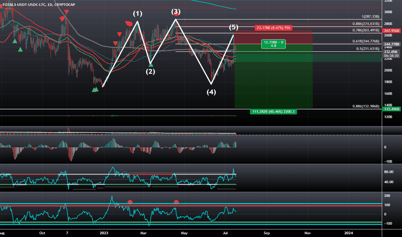
Task: Click the 200 scale label on bottom oscillator
Action: (x=387, y=196)
